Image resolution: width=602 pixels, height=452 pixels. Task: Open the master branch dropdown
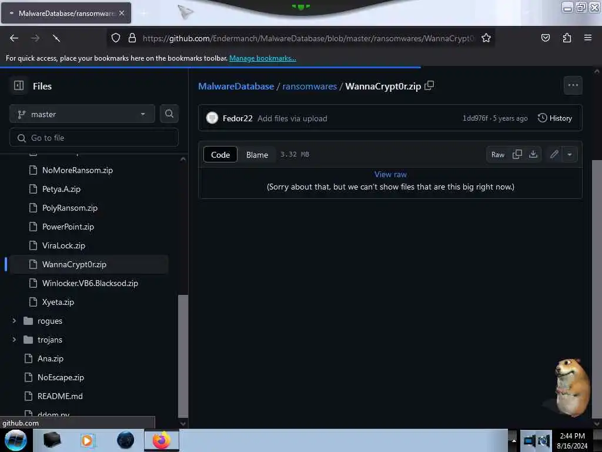tap(82, 114)
